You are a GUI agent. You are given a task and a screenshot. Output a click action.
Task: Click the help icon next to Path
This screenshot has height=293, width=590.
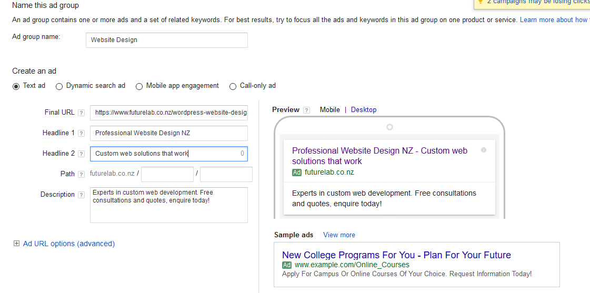coord(81,175)
